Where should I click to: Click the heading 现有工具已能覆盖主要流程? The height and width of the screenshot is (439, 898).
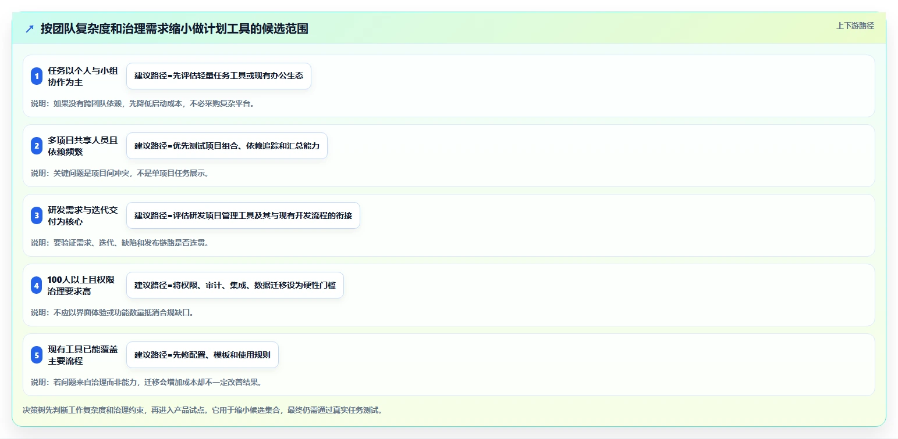pyautogui.click(x=83, y=355)
